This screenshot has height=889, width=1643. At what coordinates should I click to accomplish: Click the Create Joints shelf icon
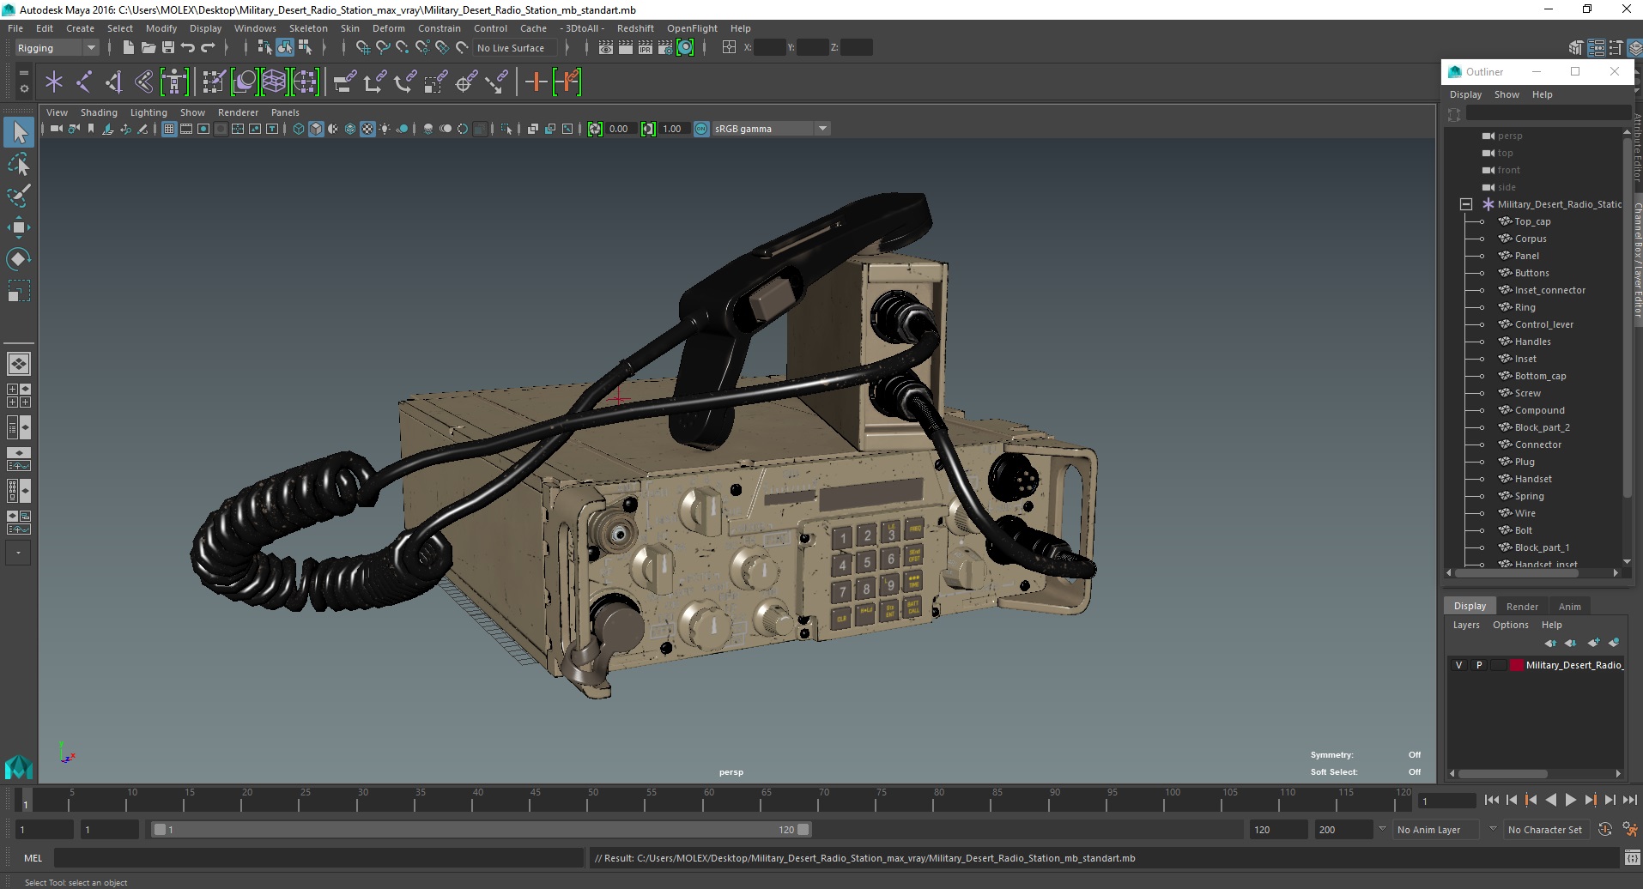(84, 82)
